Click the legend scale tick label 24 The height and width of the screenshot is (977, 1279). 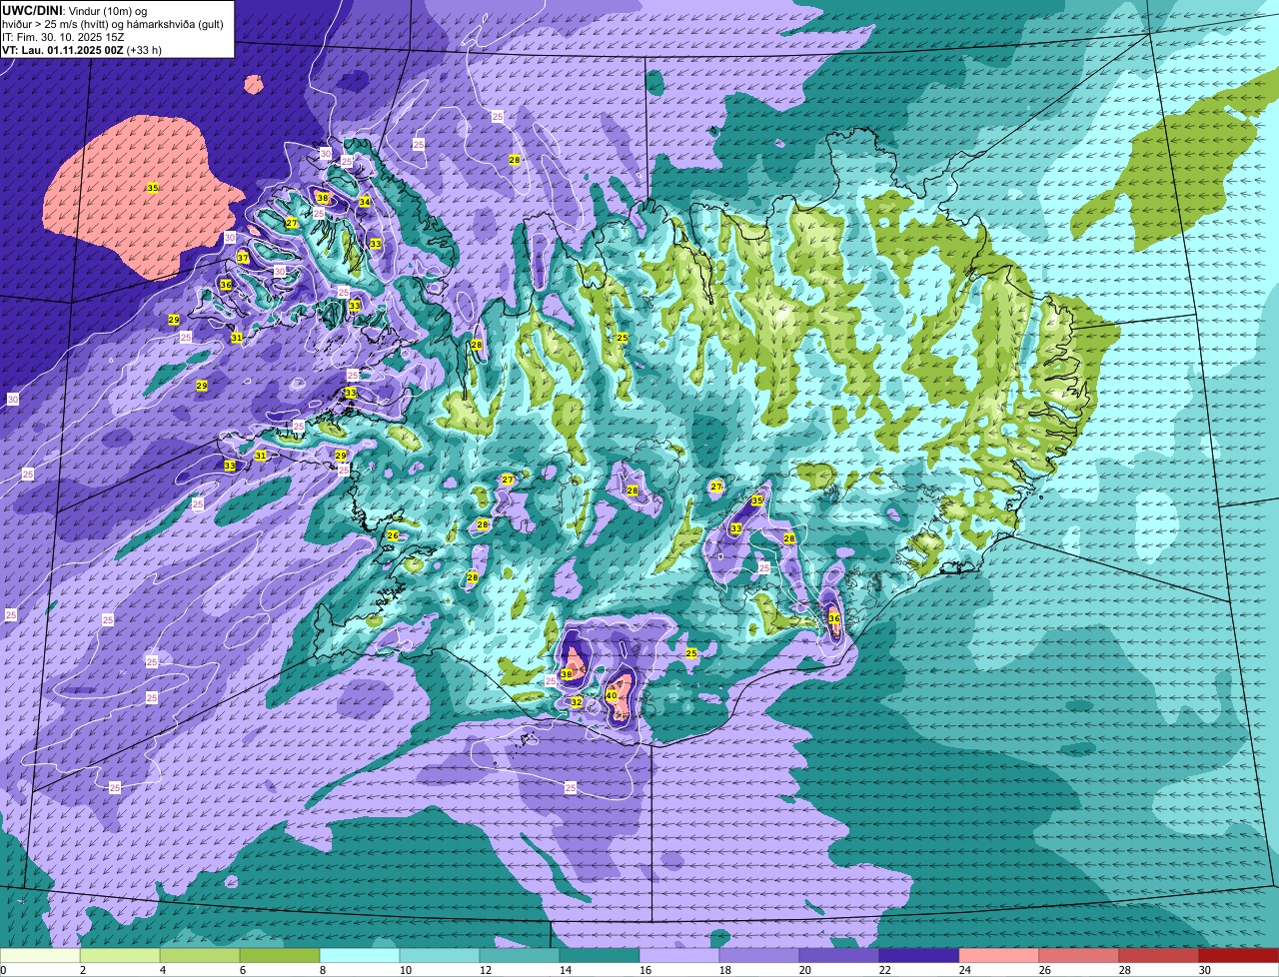(965, 970)
